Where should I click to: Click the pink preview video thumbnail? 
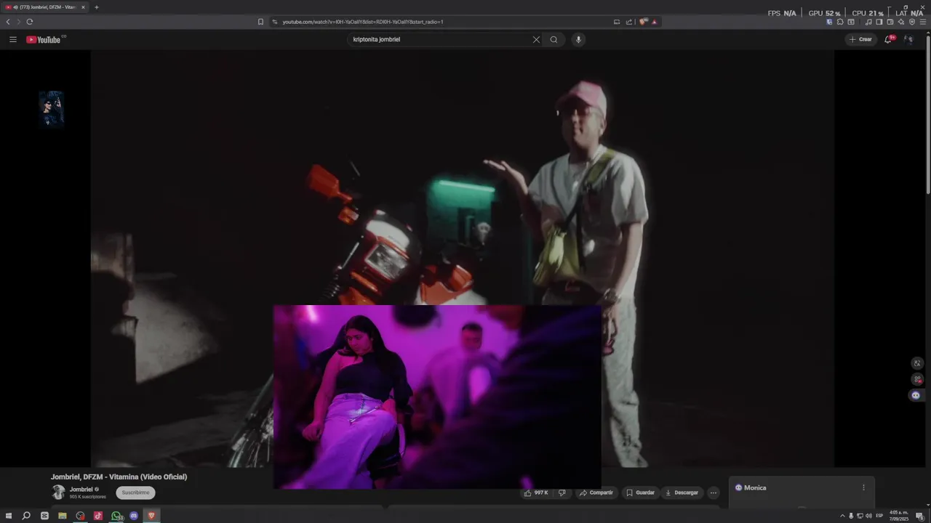(x=437, y=397)
